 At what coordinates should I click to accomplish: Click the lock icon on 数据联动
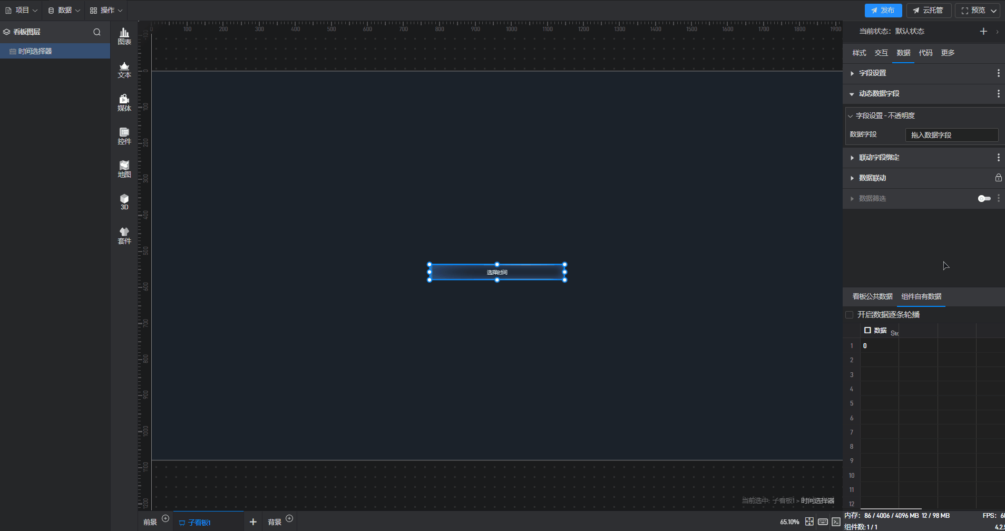coord(998,178)
